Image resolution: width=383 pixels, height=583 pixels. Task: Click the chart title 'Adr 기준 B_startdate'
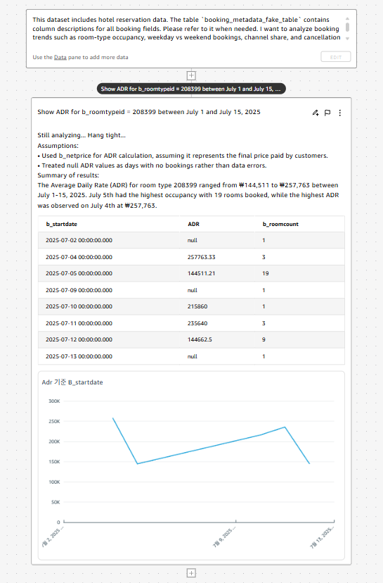click(x=72, y=382)
